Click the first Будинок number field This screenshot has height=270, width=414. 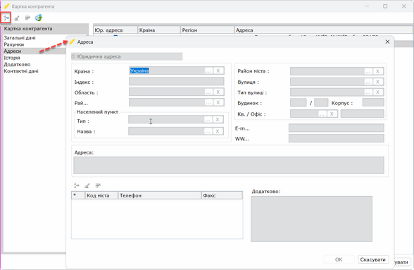point(298,103)
